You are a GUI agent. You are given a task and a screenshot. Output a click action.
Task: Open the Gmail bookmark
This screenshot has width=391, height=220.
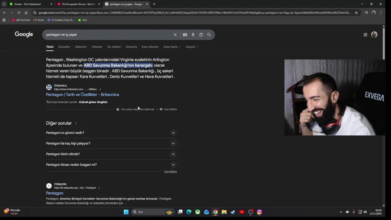(x=38, y=20)
